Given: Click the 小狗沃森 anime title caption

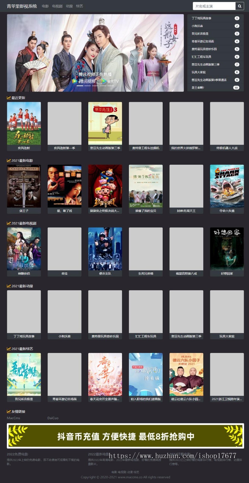Looking at the screenshot, I should [x=64, y=336].
